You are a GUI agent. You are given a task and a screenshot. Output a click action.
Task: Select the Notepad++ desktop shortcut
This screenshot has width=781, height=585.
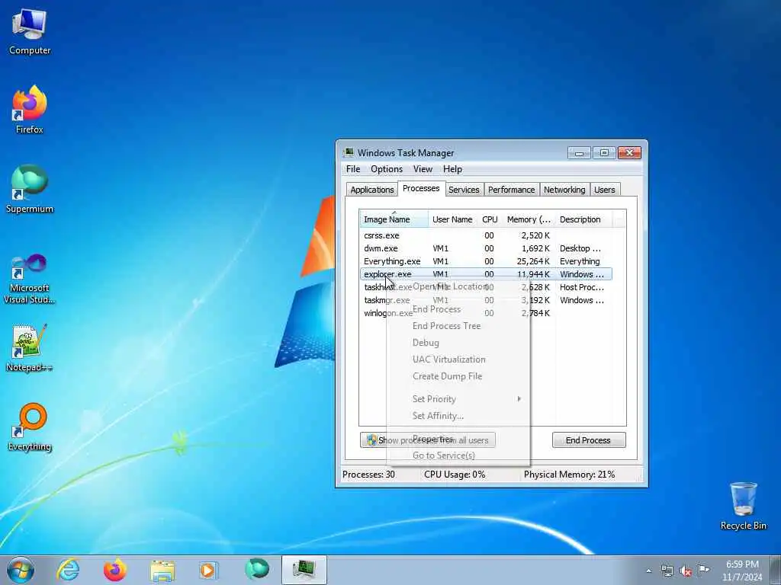(x=30, y=348)
